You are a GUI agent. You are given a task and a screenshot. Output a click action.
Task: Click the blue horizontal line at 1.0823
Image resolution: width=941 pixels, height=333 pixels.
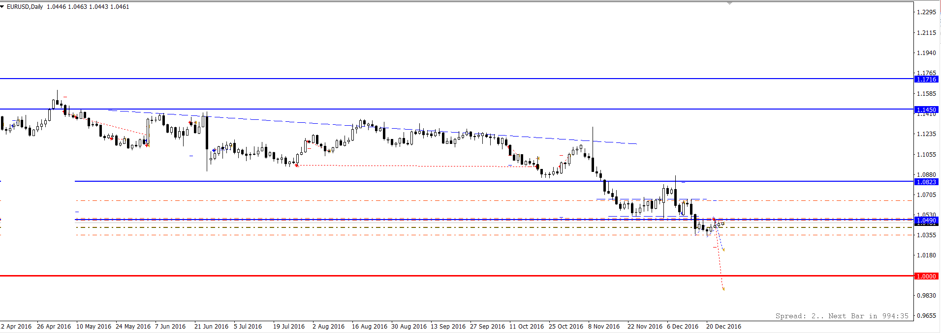pos(494,181)
